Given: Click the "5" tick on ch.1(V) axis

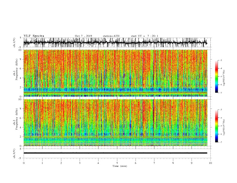Looking at the screenshot, I should [21, 38].
